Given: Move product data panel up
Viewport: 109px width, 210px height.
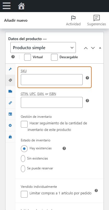Looking at the screenshot, I should coord(86,48).
